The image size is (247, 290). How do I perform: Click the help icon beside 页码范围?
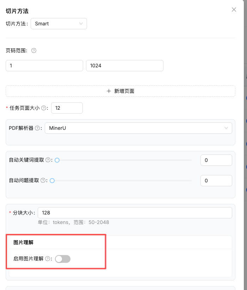pos(34,50)
